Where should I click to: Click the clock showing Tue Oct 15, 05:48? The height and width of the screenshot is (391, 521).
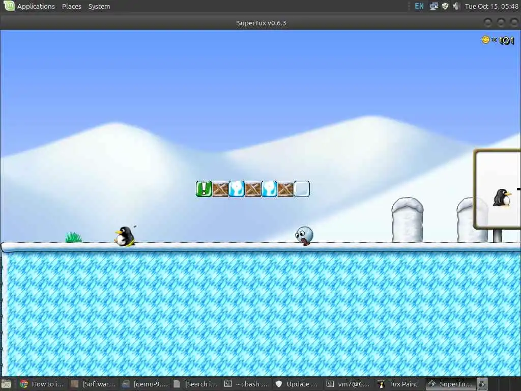491,6
